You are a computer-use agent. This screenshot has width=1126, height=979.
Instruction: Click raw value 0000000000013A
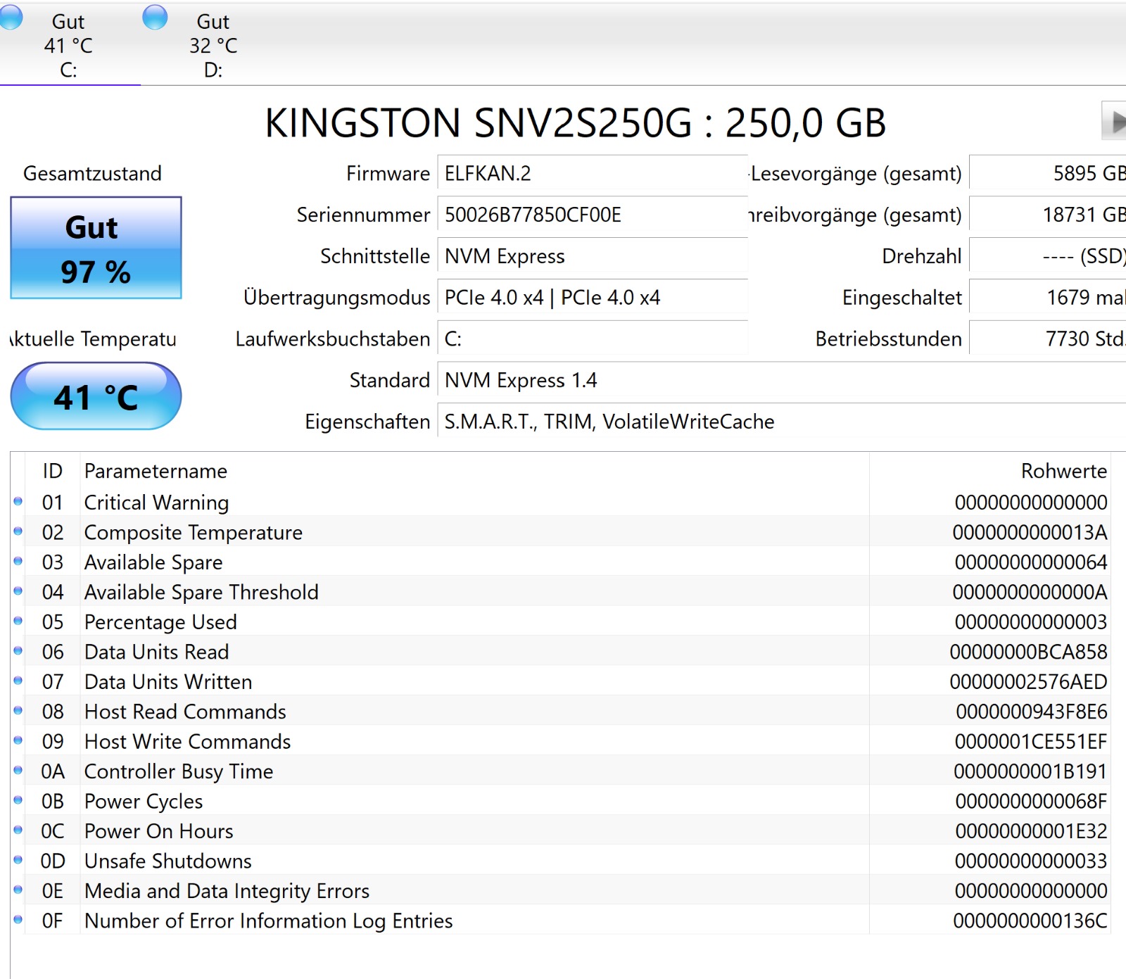tap(1030, 533)
